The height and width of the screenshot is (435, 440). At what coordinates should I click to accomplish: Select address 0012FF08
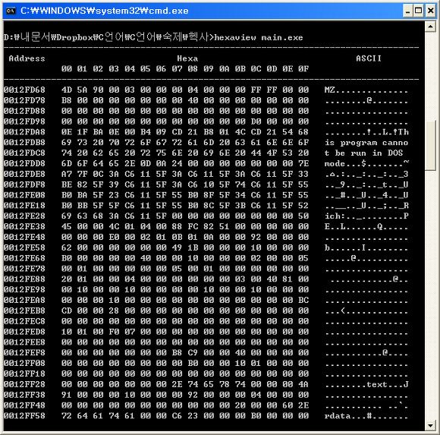click(x=24, y=363)
